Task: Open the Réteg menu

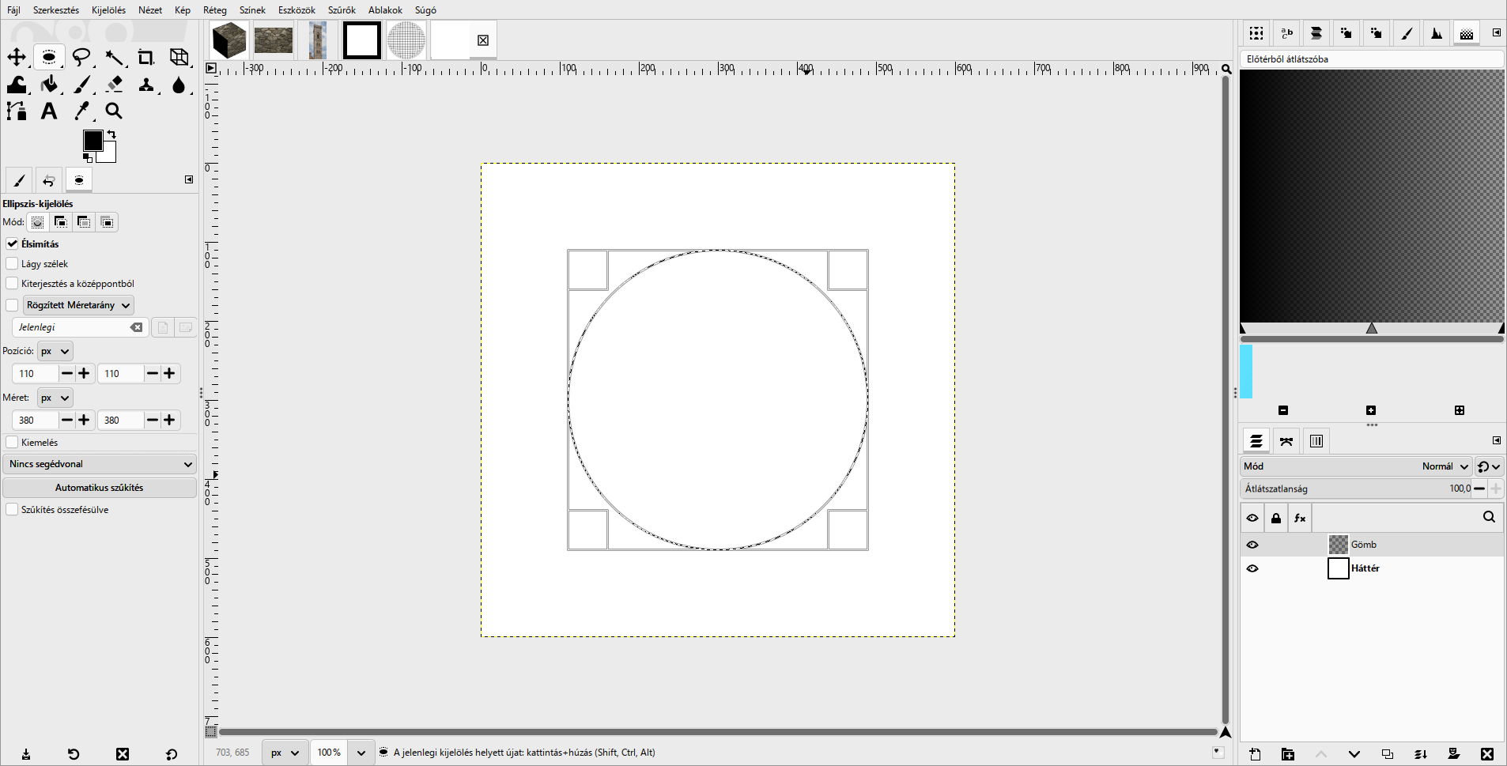Action: click(x=215, y=10)
